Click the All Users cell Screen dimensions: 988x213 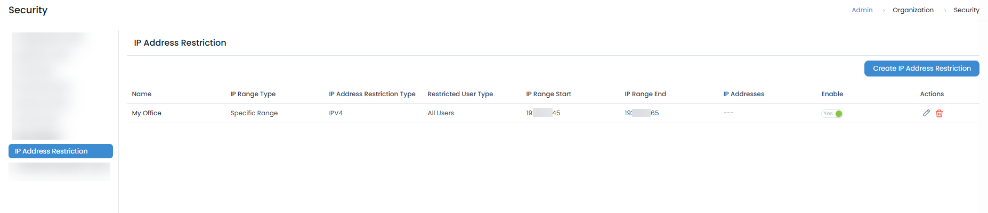(441, 113)
